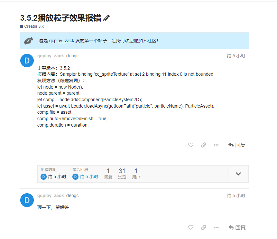
Task: Click the line 'comp.autoRemoveOnFinish = true;'
Action: click(x=72, y=119)
